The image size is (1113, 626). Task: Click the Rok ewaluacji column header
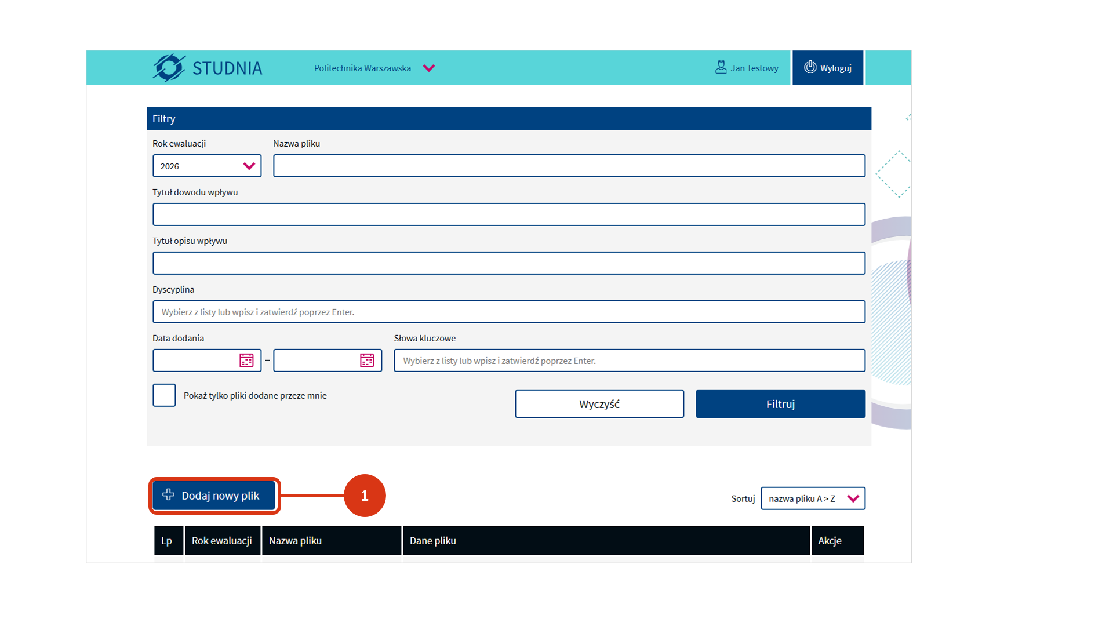coord(222,541)
